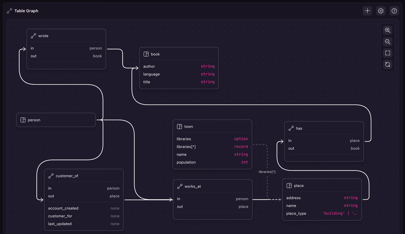Select the person table node
The image size is (405, 234).
pyautogui.click(x=56, y=120)
